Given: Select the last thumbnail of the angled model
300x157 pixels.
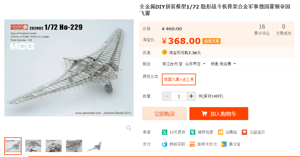Looking at the screenshot, I should [x=94, y=146].
